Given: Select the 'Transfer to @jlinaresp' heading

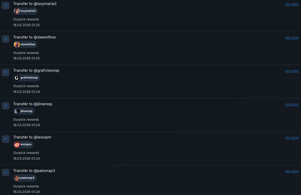Looking at the screenshot, I should pyautogui.click(x=33, y=104).
